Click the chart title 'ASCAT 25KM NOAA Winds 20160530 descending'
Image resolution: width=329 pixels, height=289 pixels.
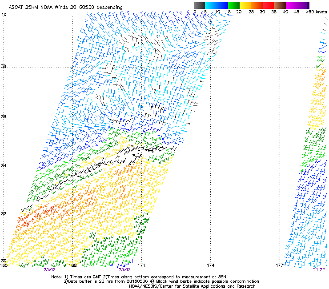pos(65,7)
